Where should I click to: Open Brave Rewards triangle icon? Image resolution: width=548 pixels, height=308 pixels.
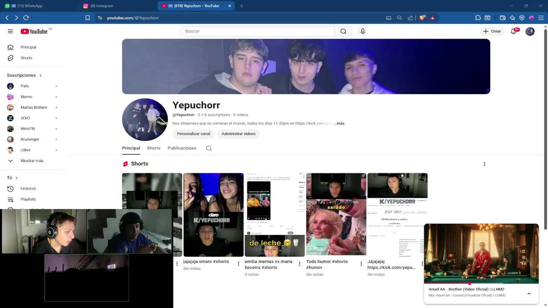tap(432, 18)
